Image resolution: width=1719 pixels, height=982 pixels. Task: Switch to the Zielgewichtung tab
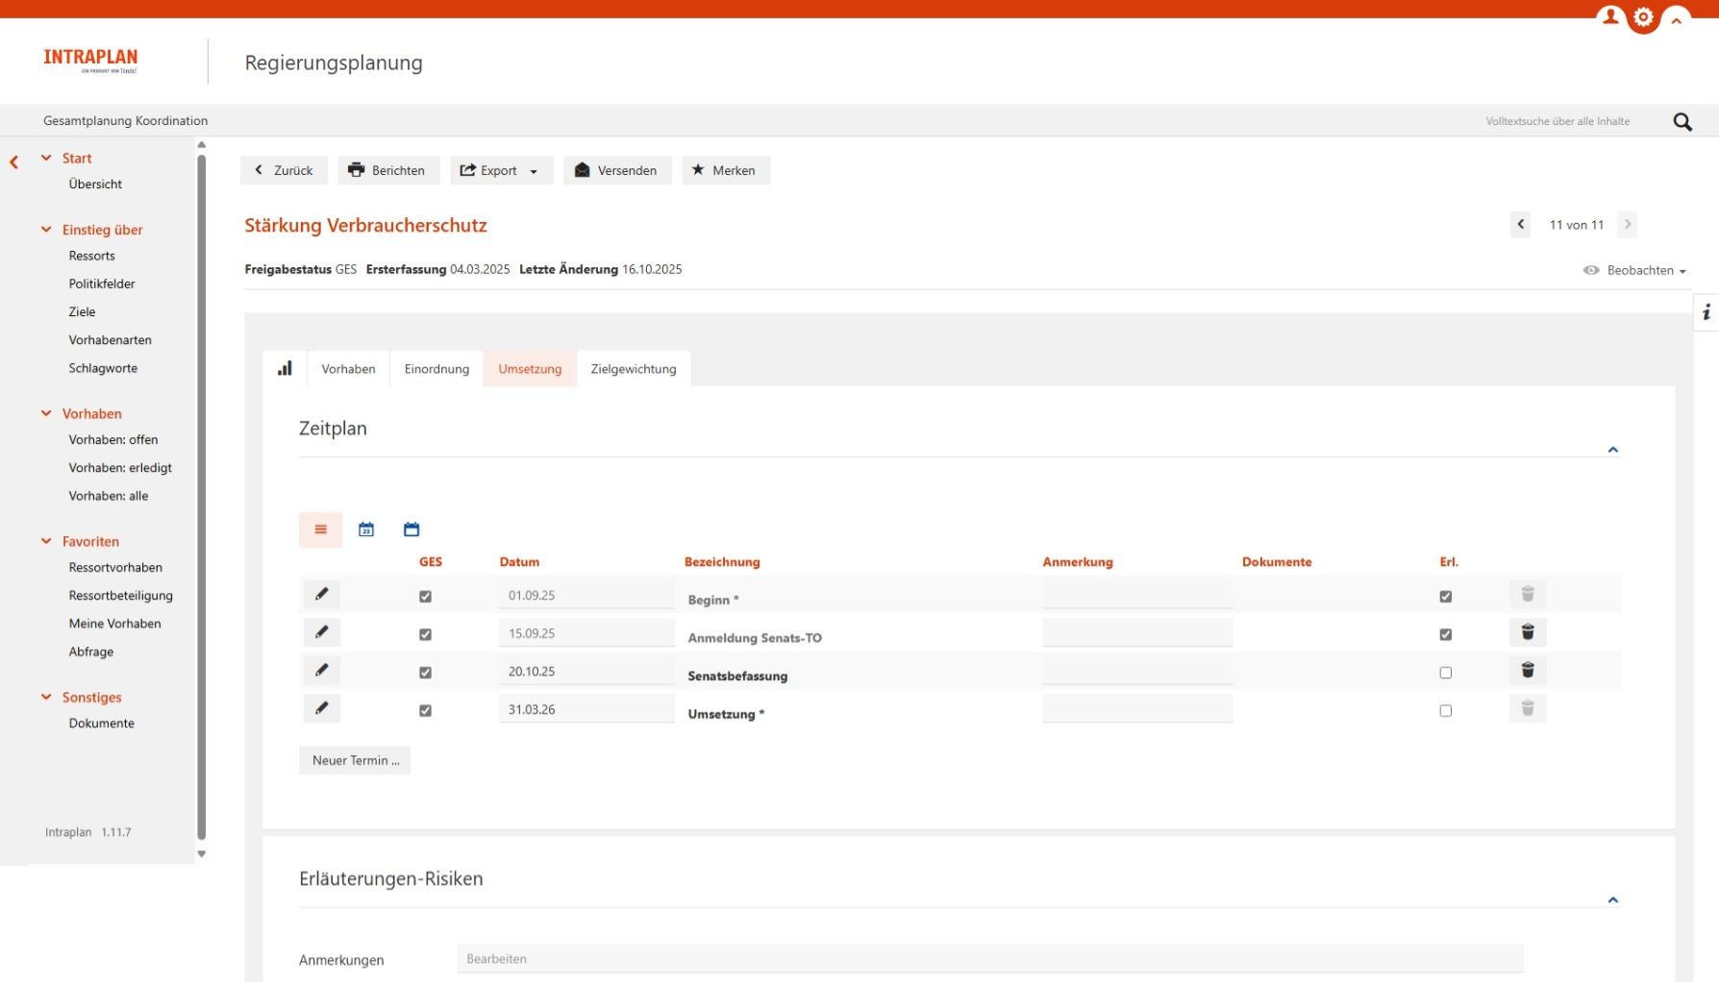633,369
